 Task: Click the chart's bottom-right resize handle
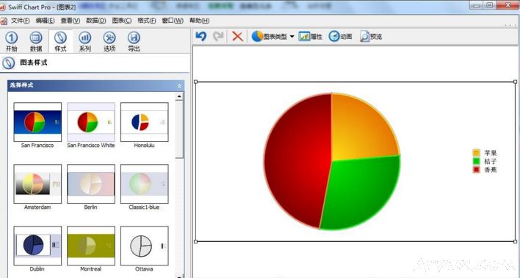coord(516,241)
